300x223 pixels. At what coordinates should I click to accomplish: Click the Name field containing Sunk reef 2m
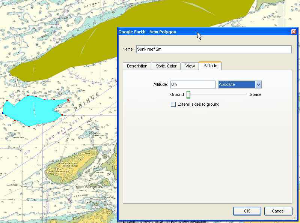[x=214, y=49]
